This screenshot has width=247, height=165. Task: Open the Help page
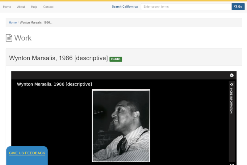(34, 7)
